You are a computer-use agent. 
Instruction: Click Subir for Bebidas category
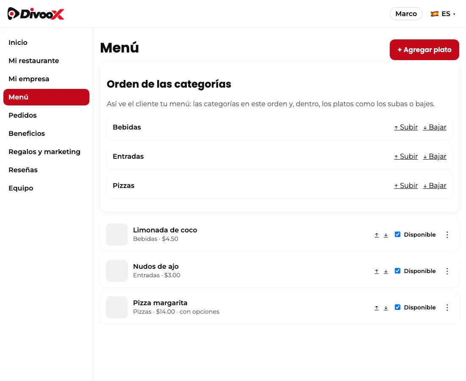tap(406, 127)
